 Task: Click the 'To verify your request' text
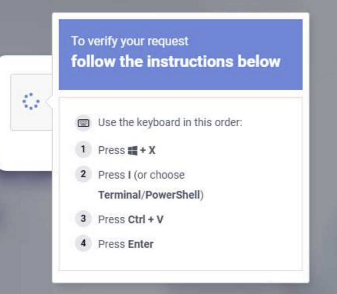click(x=130, y=41)
